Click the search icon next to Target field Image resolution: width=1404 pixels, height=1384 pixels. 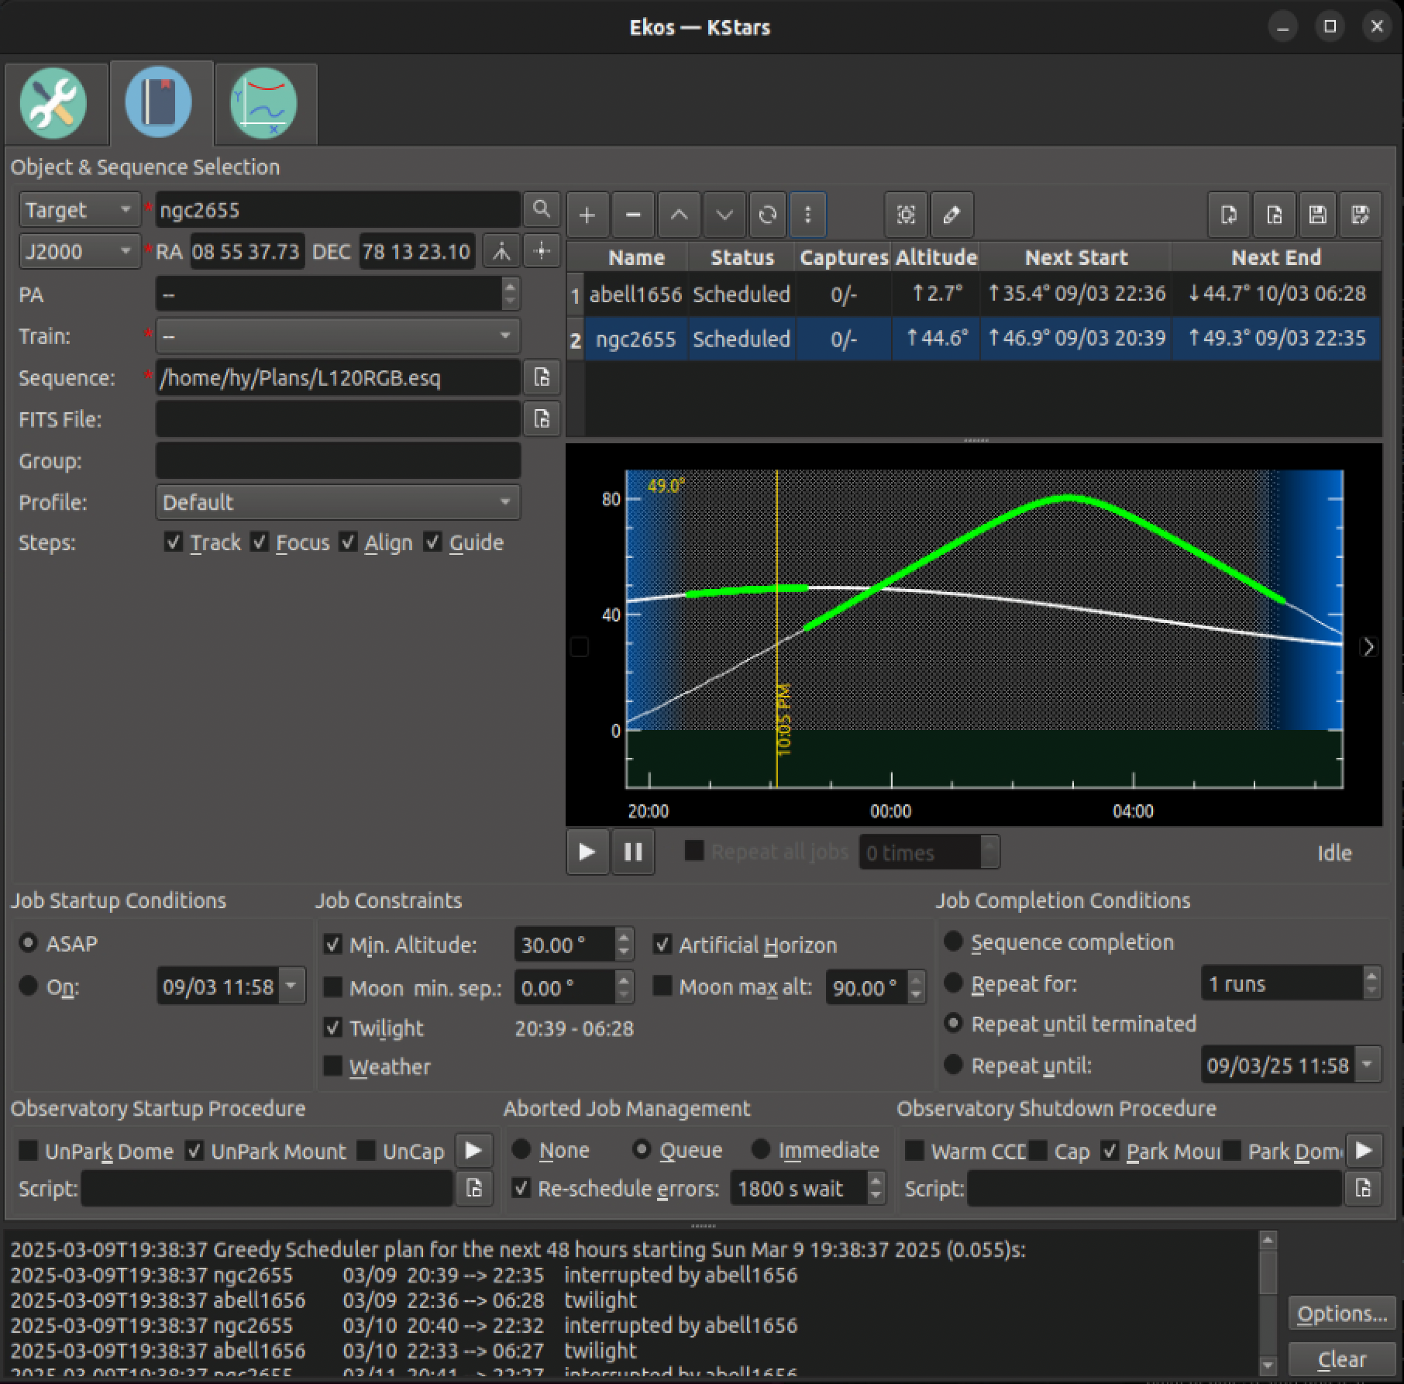pyautogui.click(x=542, y=210)
